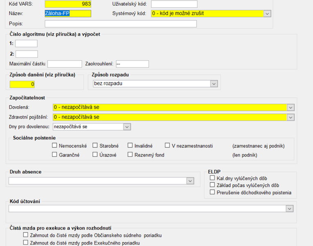Screen dimensions: 313x246
Task: Expand the Druh absence dropdown arrow
Action: pos(190,181)
